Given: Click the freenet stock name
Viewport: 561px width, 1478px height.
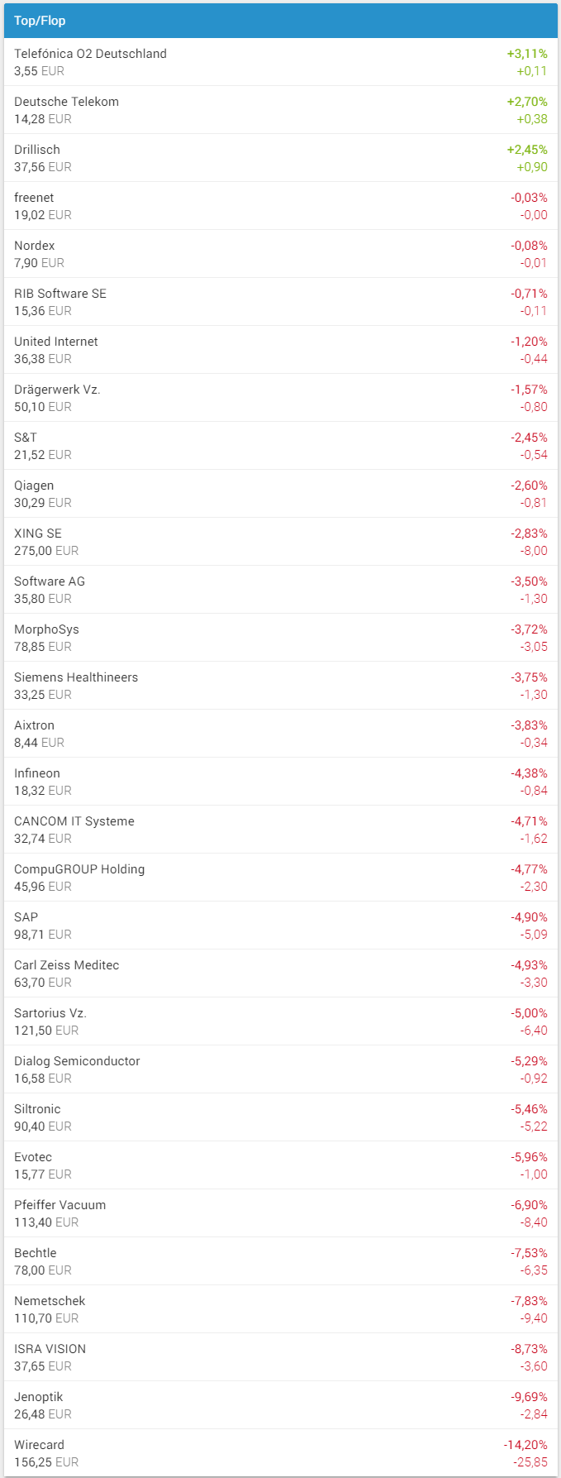Looking at the screenshot, I should click(x=34, y=198).
